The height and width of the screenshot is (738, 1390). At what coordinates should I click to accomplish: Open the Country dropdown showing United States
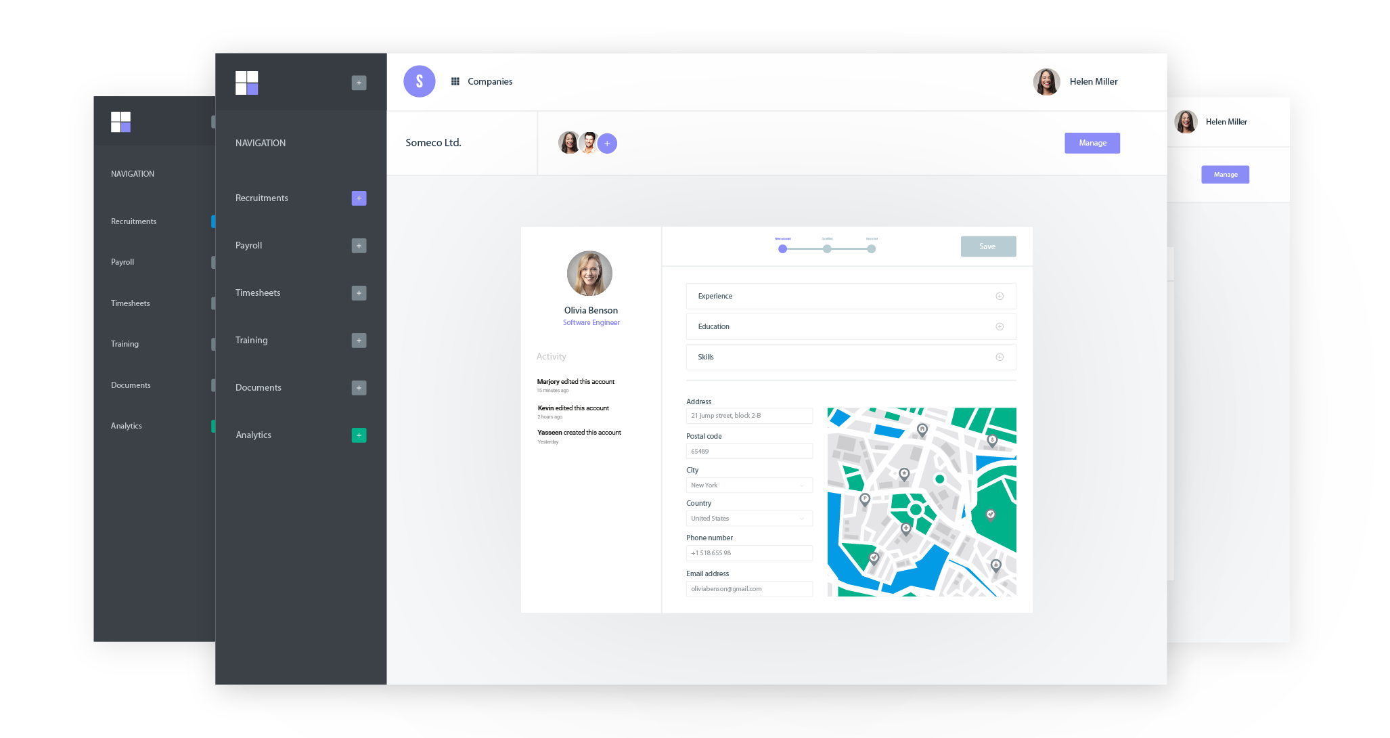pyautogui.click(x=748, y=519)
